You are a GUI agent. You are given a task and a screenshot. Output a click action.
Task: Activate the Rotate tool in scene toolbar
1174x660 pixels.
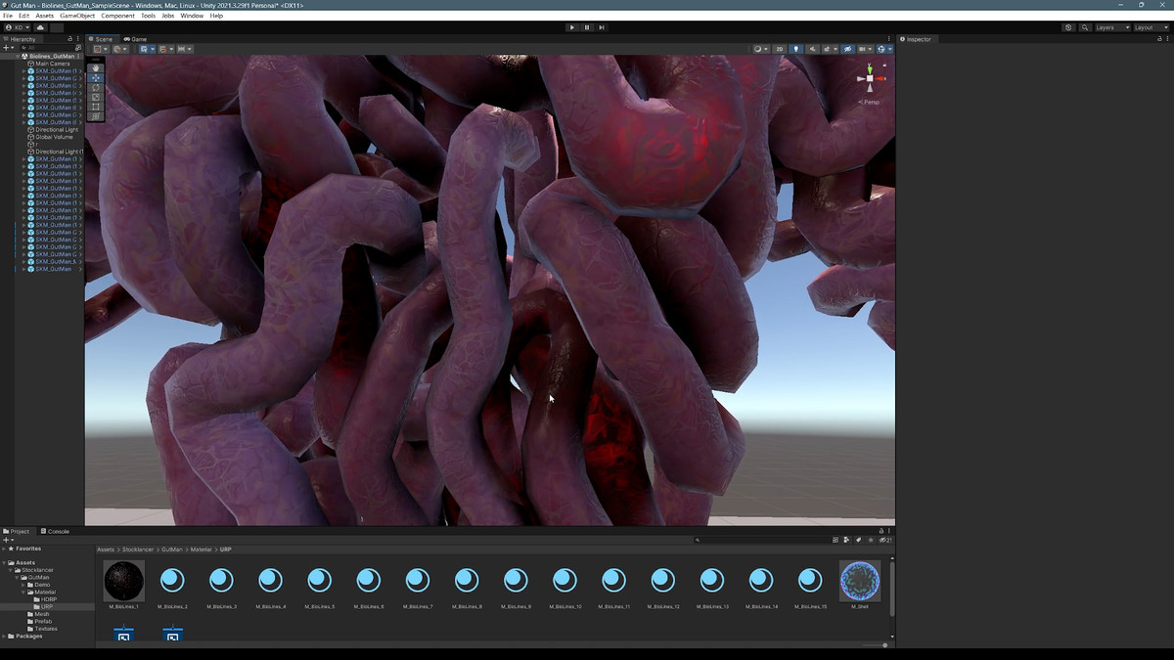(96, 88)
